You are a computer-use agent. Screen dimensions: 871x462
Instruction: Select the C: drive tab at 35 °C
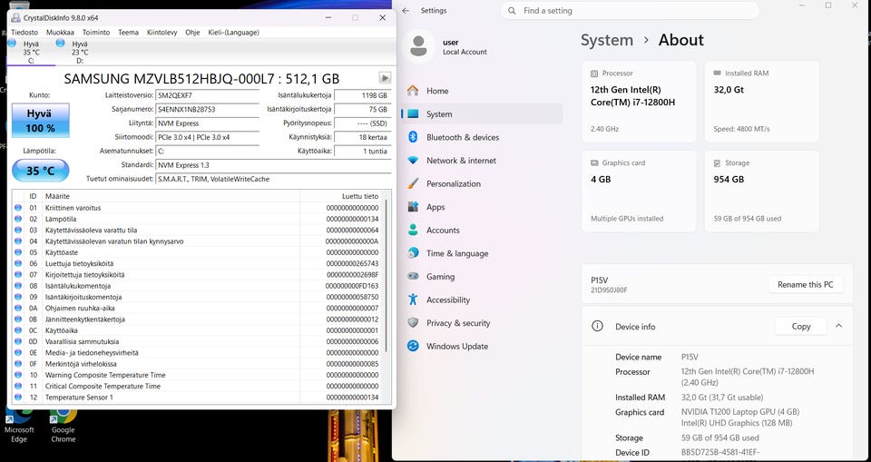point(29,52)
